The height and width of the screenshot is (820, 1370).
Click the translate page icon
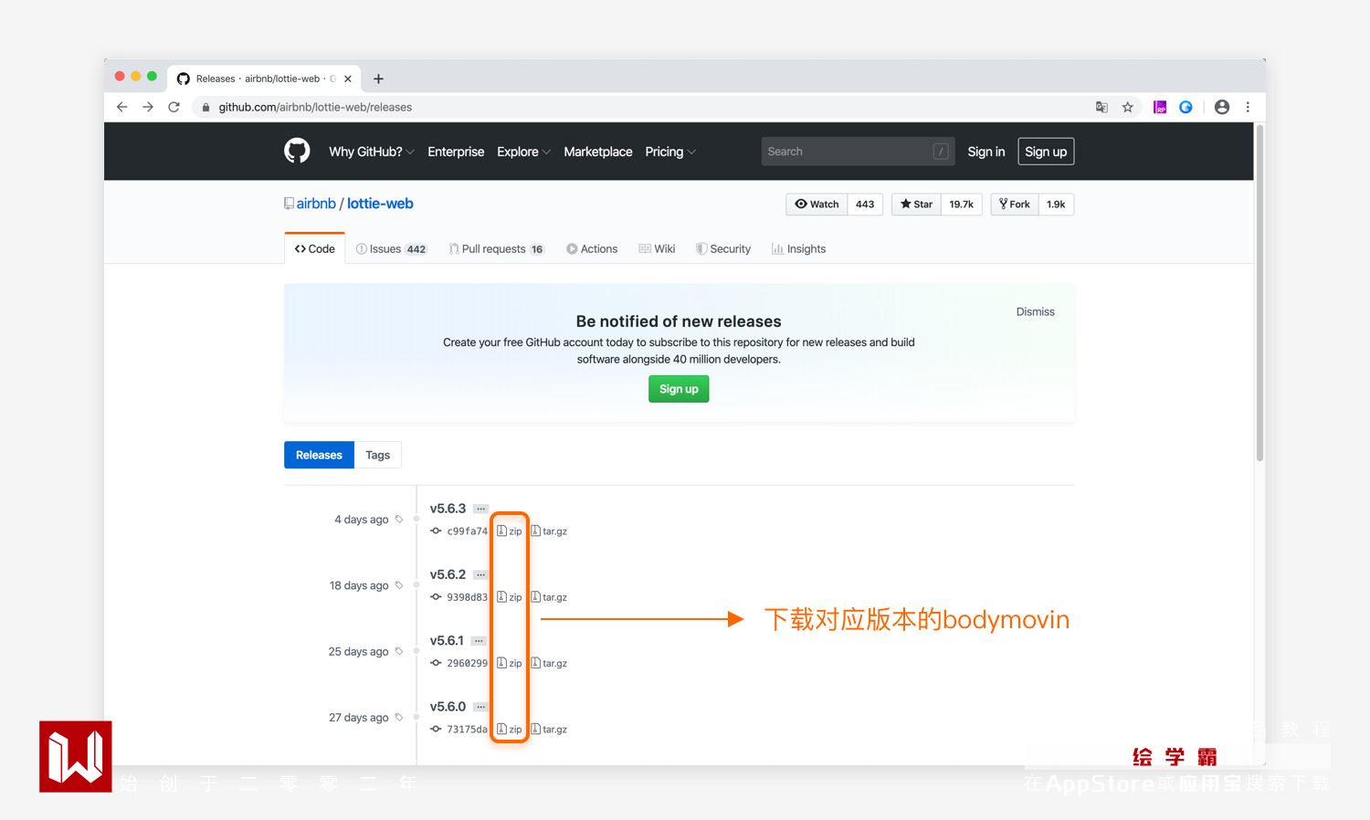1101,107
